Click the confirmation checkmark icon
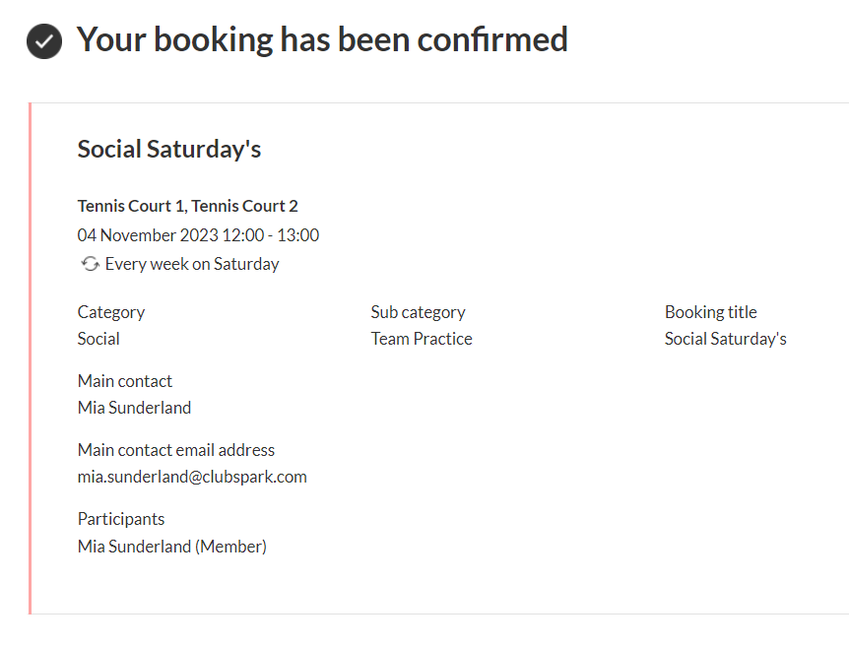 [44, 41]
